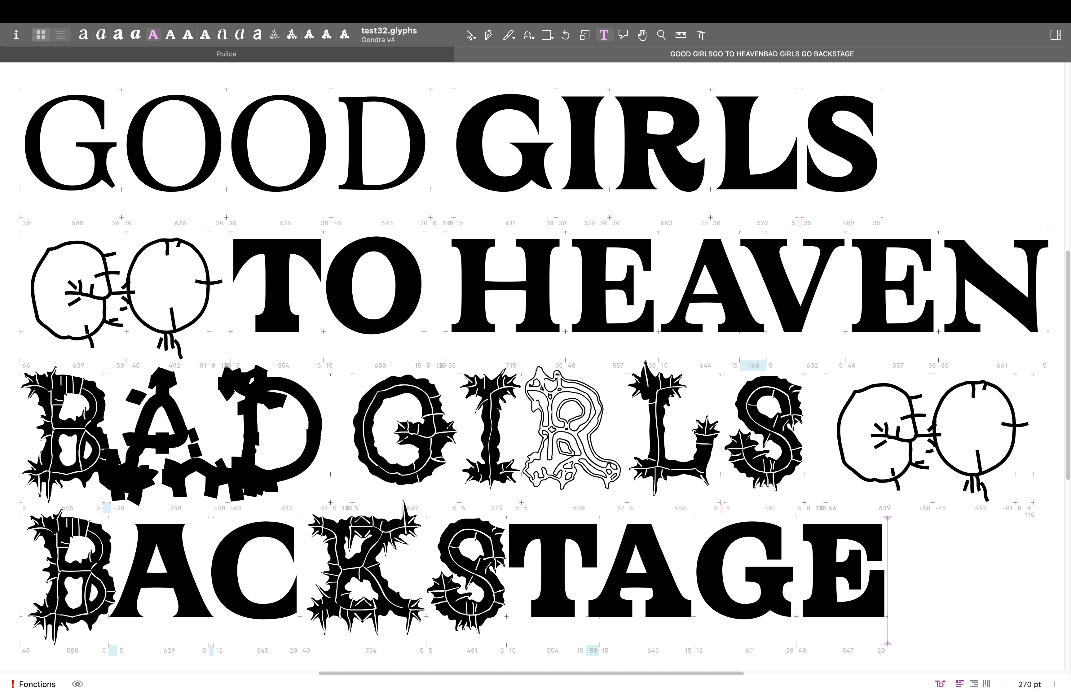Switch to list view mode
Screen dimensions: 1071x692
[61, 35]
